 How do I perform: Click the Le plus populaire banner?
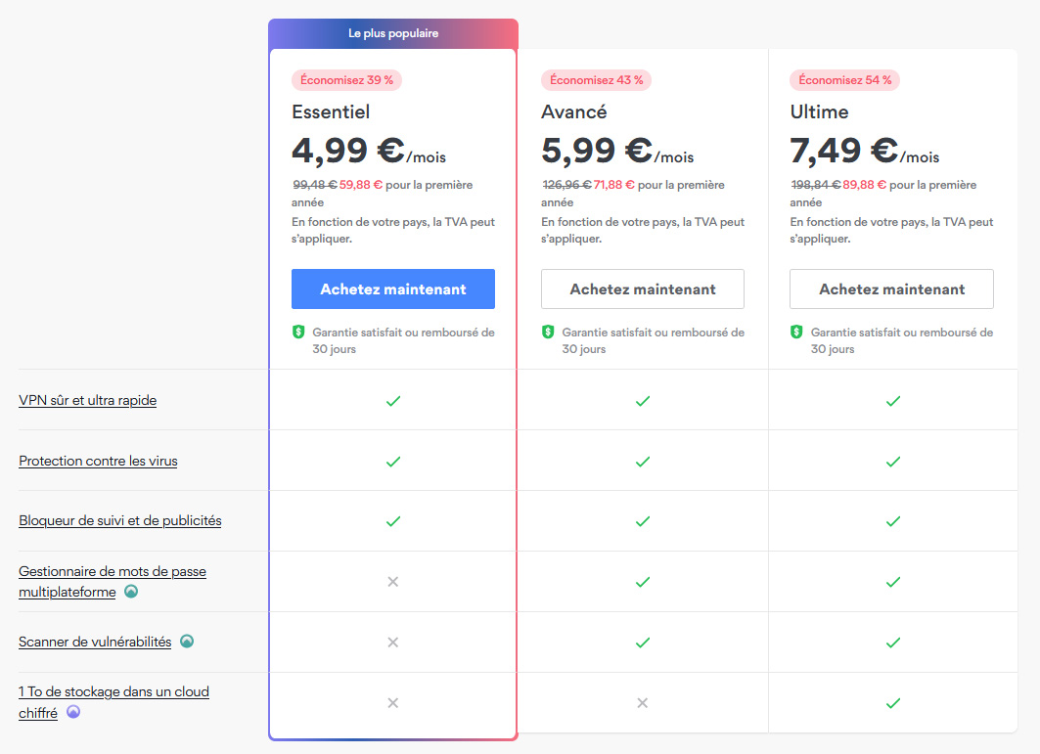pyautogui.click(x=393, y=33)
